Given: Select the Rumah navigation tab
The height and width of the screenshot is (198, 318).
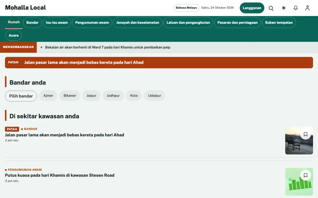Looking at the screenshot, I should (14, 22).
